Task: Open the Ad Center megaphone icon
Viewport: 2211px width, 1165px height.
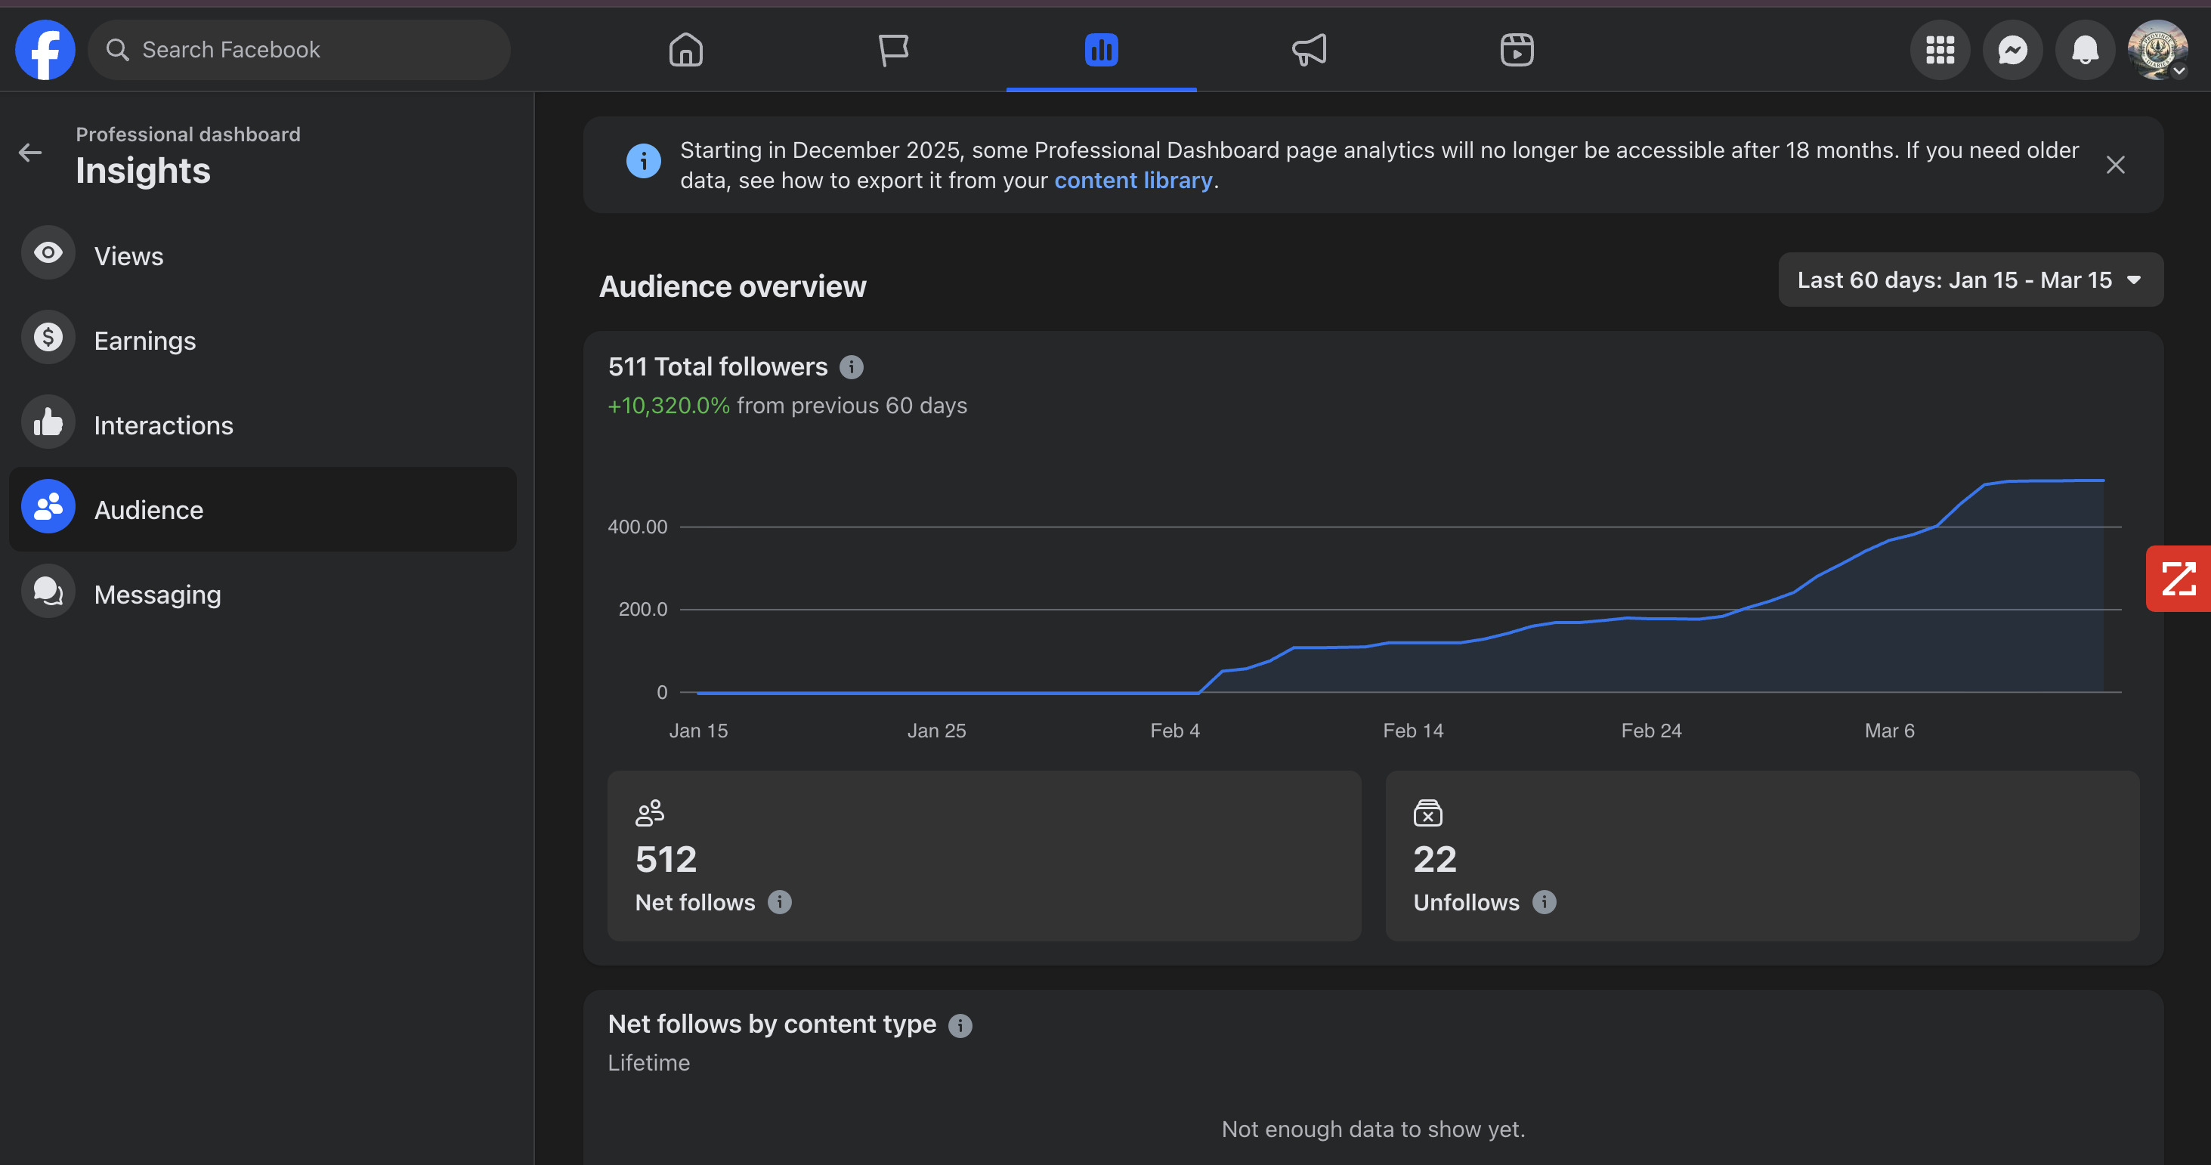Action: point(1309,50)
